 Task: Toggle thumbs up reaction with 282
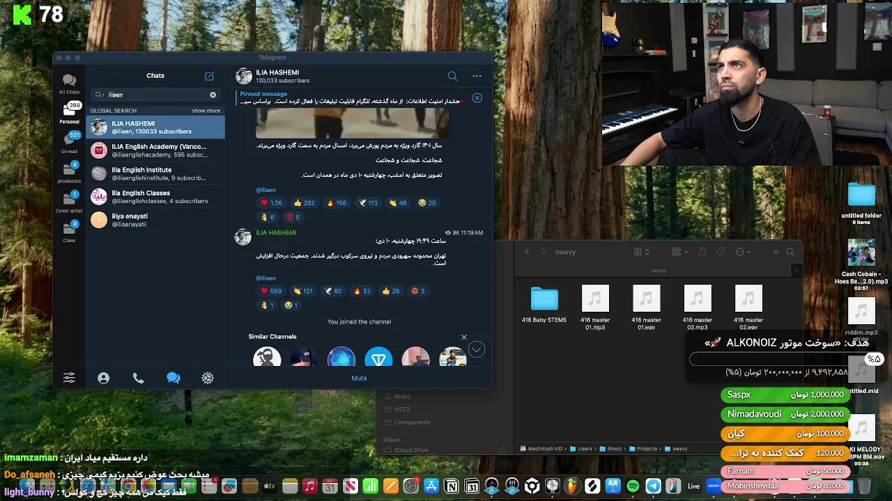coord(305,202)
